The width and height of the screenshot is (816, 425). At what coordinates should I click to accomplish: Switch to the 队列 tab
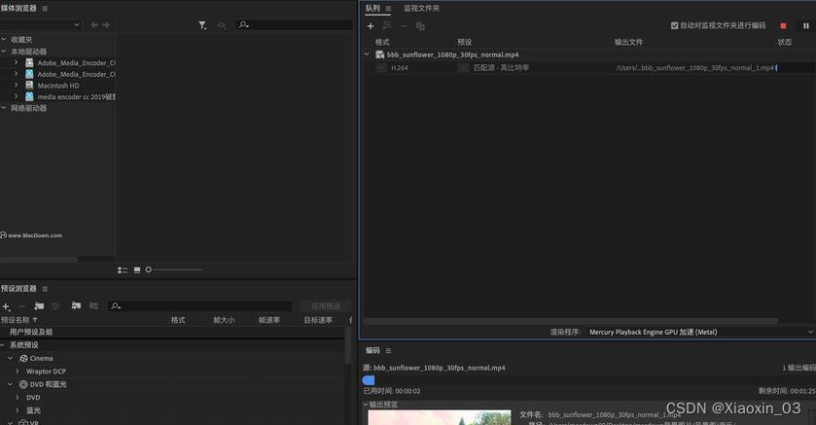click(x=373, y=9)
